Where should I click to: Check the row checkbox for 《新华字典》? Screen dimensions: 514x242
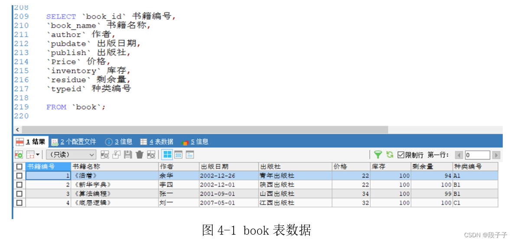(x=20, y=185)
